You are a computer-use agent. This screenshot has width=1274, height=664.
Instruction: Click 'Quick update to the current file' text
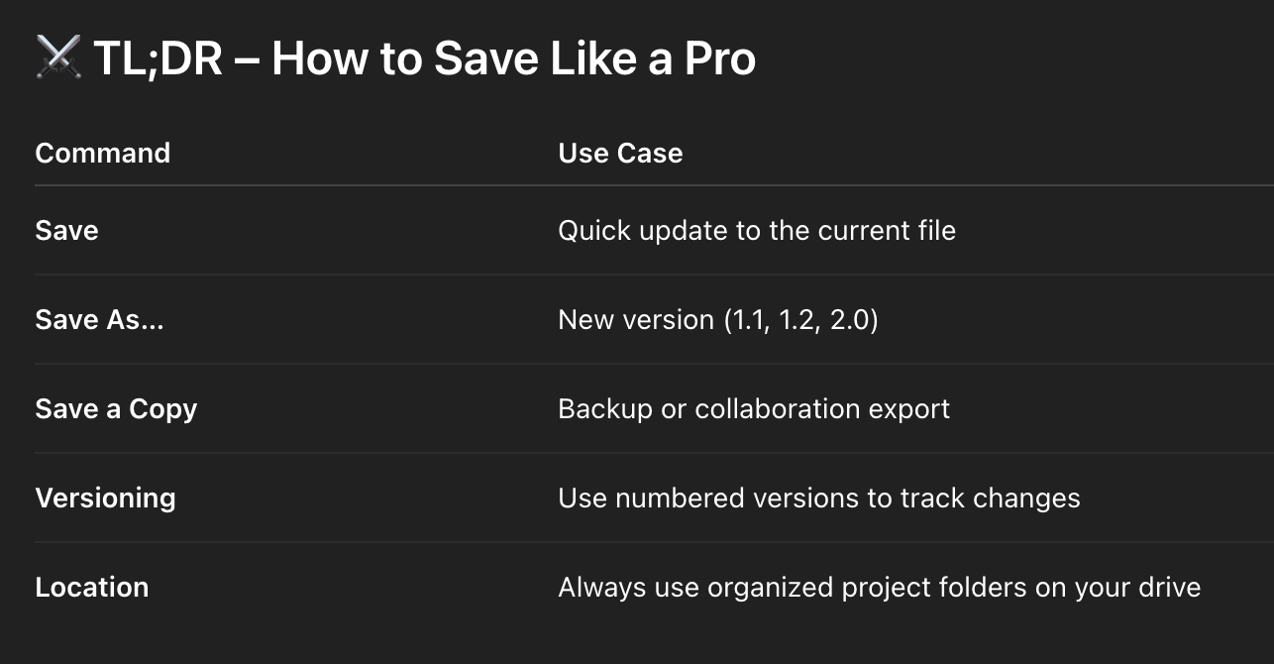tap(756, 231)
